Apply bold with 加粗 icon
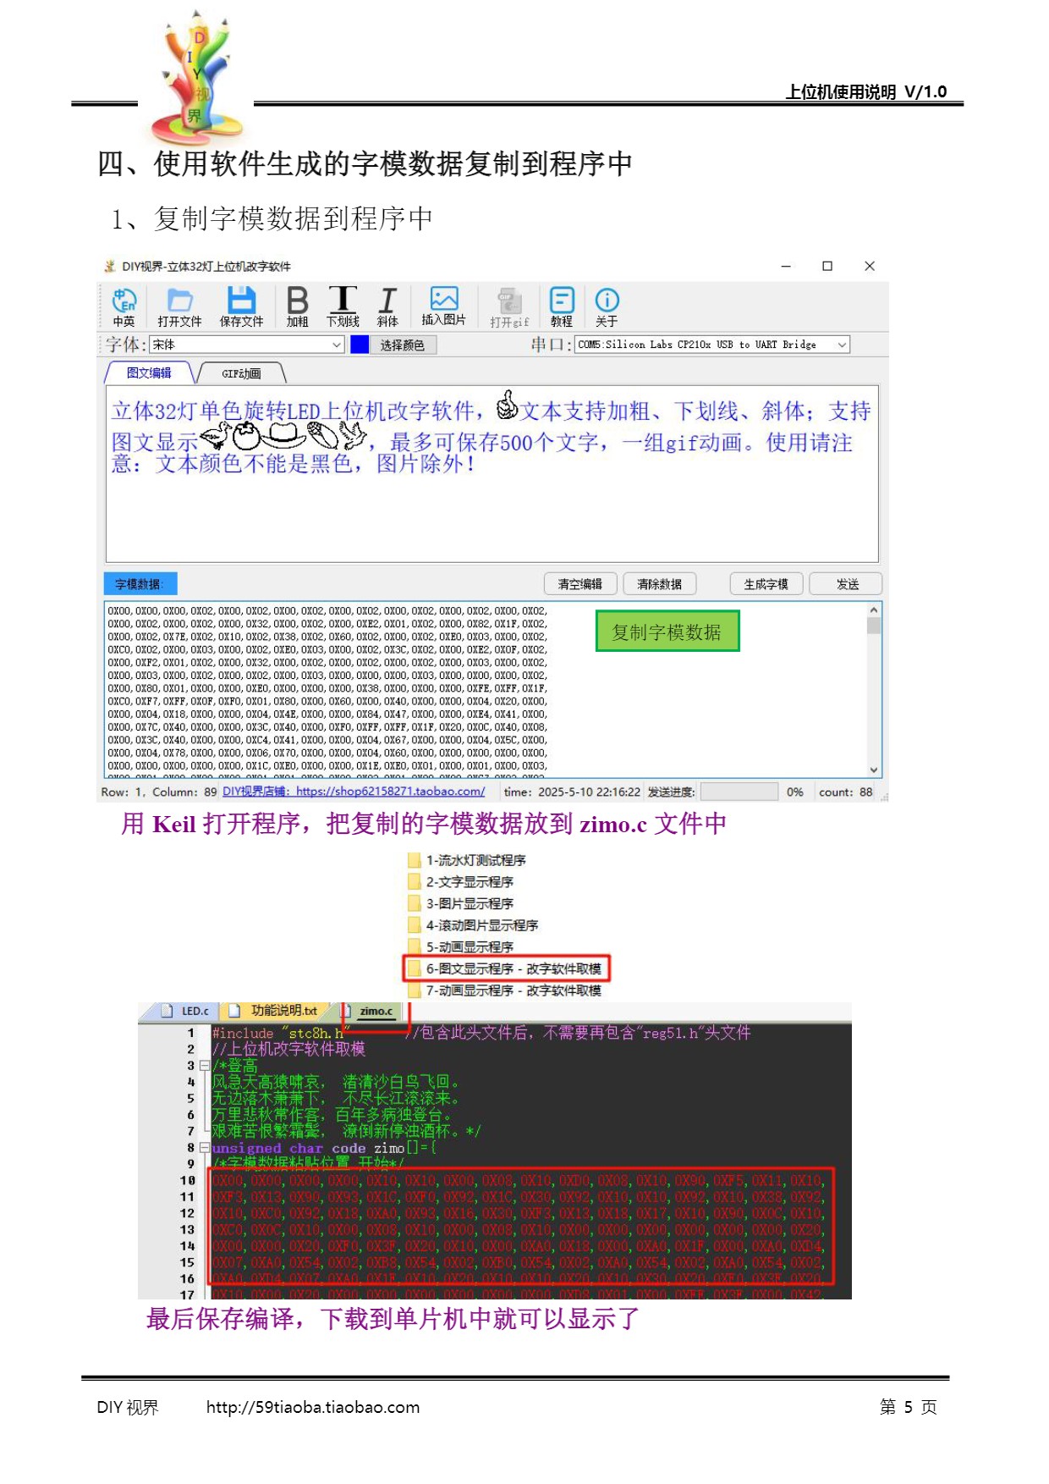The height and width of the screenshot is (1484, 1049). tap(297, 306)
